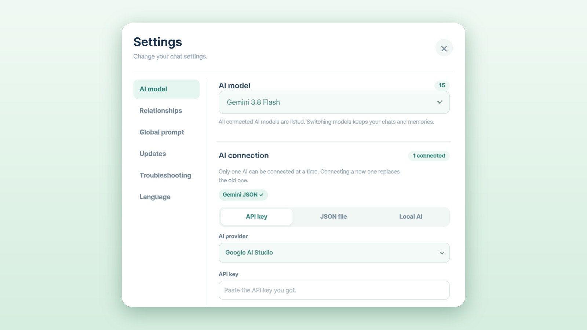Viewport: 587px width, 330px height.
Task: Switch to the Local AI tab
Action: tap(411, 217)
